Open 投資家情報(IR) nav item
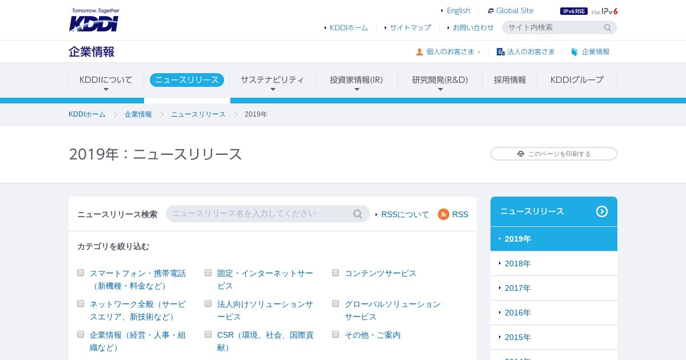 (x=356, y=80)
